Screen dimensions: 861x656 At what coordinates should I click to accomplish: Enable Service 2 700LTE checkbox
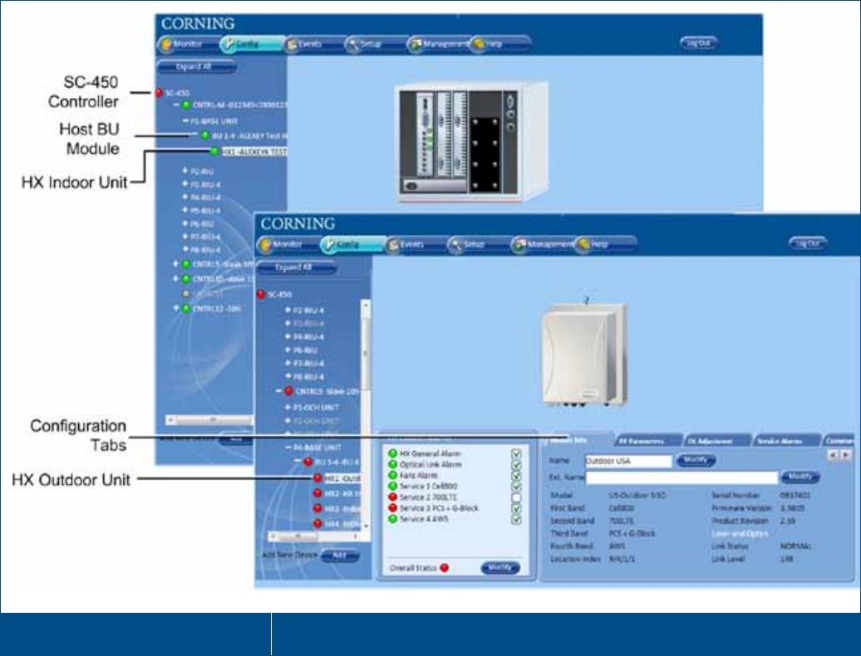pyautogui.click(x=516, y=498)
